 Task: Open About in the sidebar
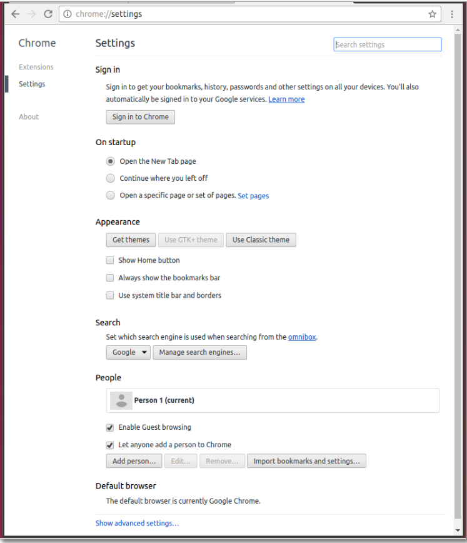coord(29,117)
